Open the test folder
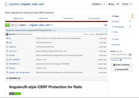The image size is (139, 98). pyautogui.click(x=10, y=42)
